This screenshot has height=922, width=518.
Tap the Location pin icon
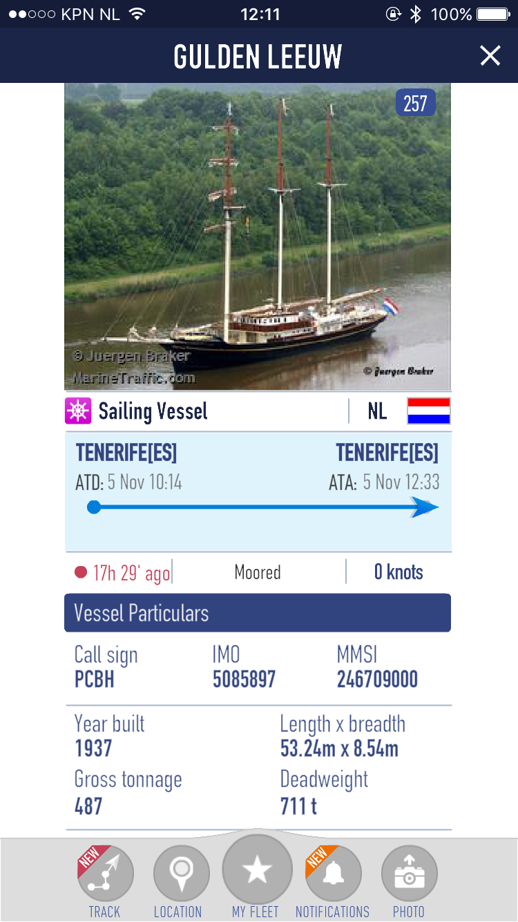pyautogui.click(x=181, y=874)
